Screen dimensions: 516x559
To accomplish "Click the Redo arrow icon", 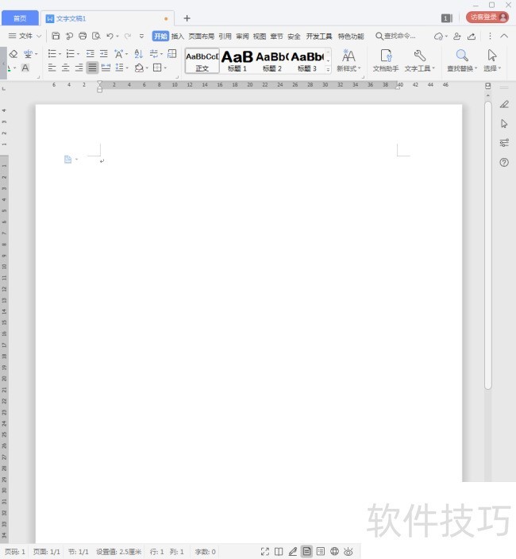I will pyautogui.click(x=128, y=36).
